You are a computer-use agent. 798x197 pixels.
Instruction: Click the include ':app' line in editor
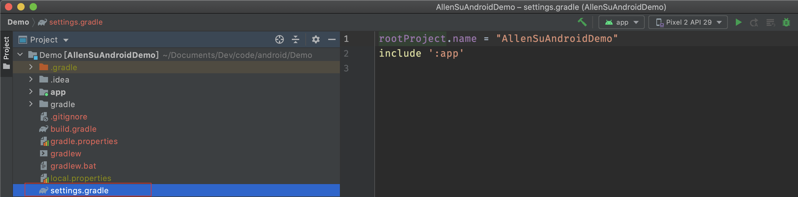pos(421,54)
